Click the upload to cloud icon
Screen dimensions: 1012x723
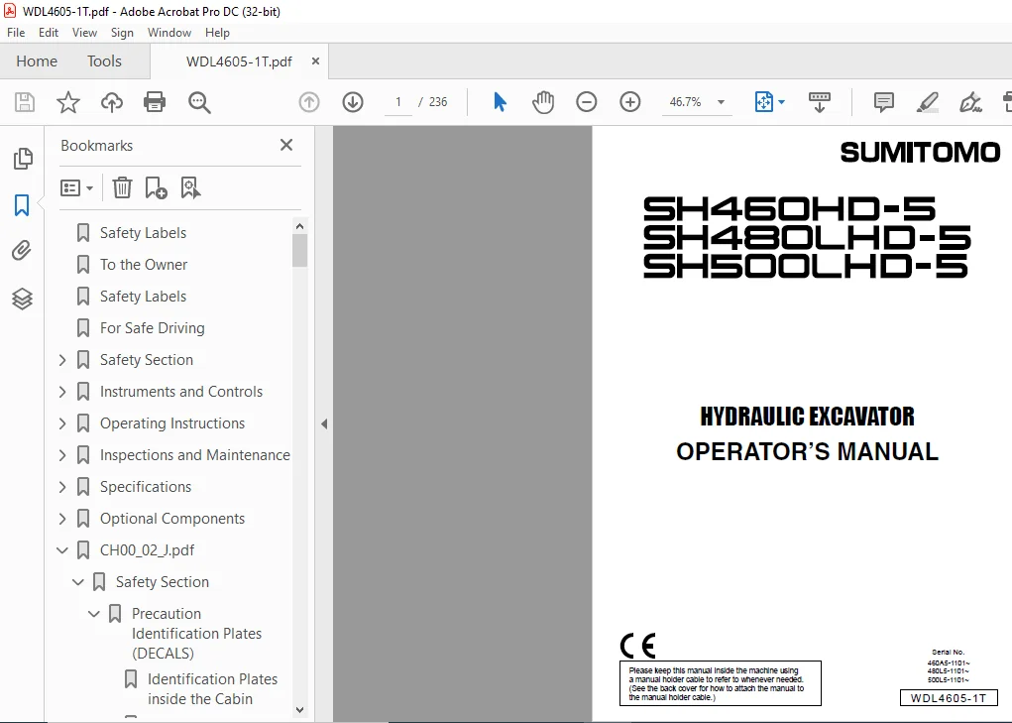(x=112, y=102)
